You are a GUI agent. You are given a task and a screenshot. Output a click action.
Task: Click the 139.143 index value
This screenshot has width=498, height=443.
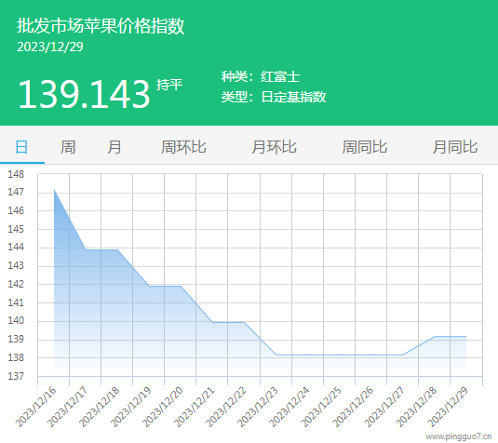coord(84,94)
